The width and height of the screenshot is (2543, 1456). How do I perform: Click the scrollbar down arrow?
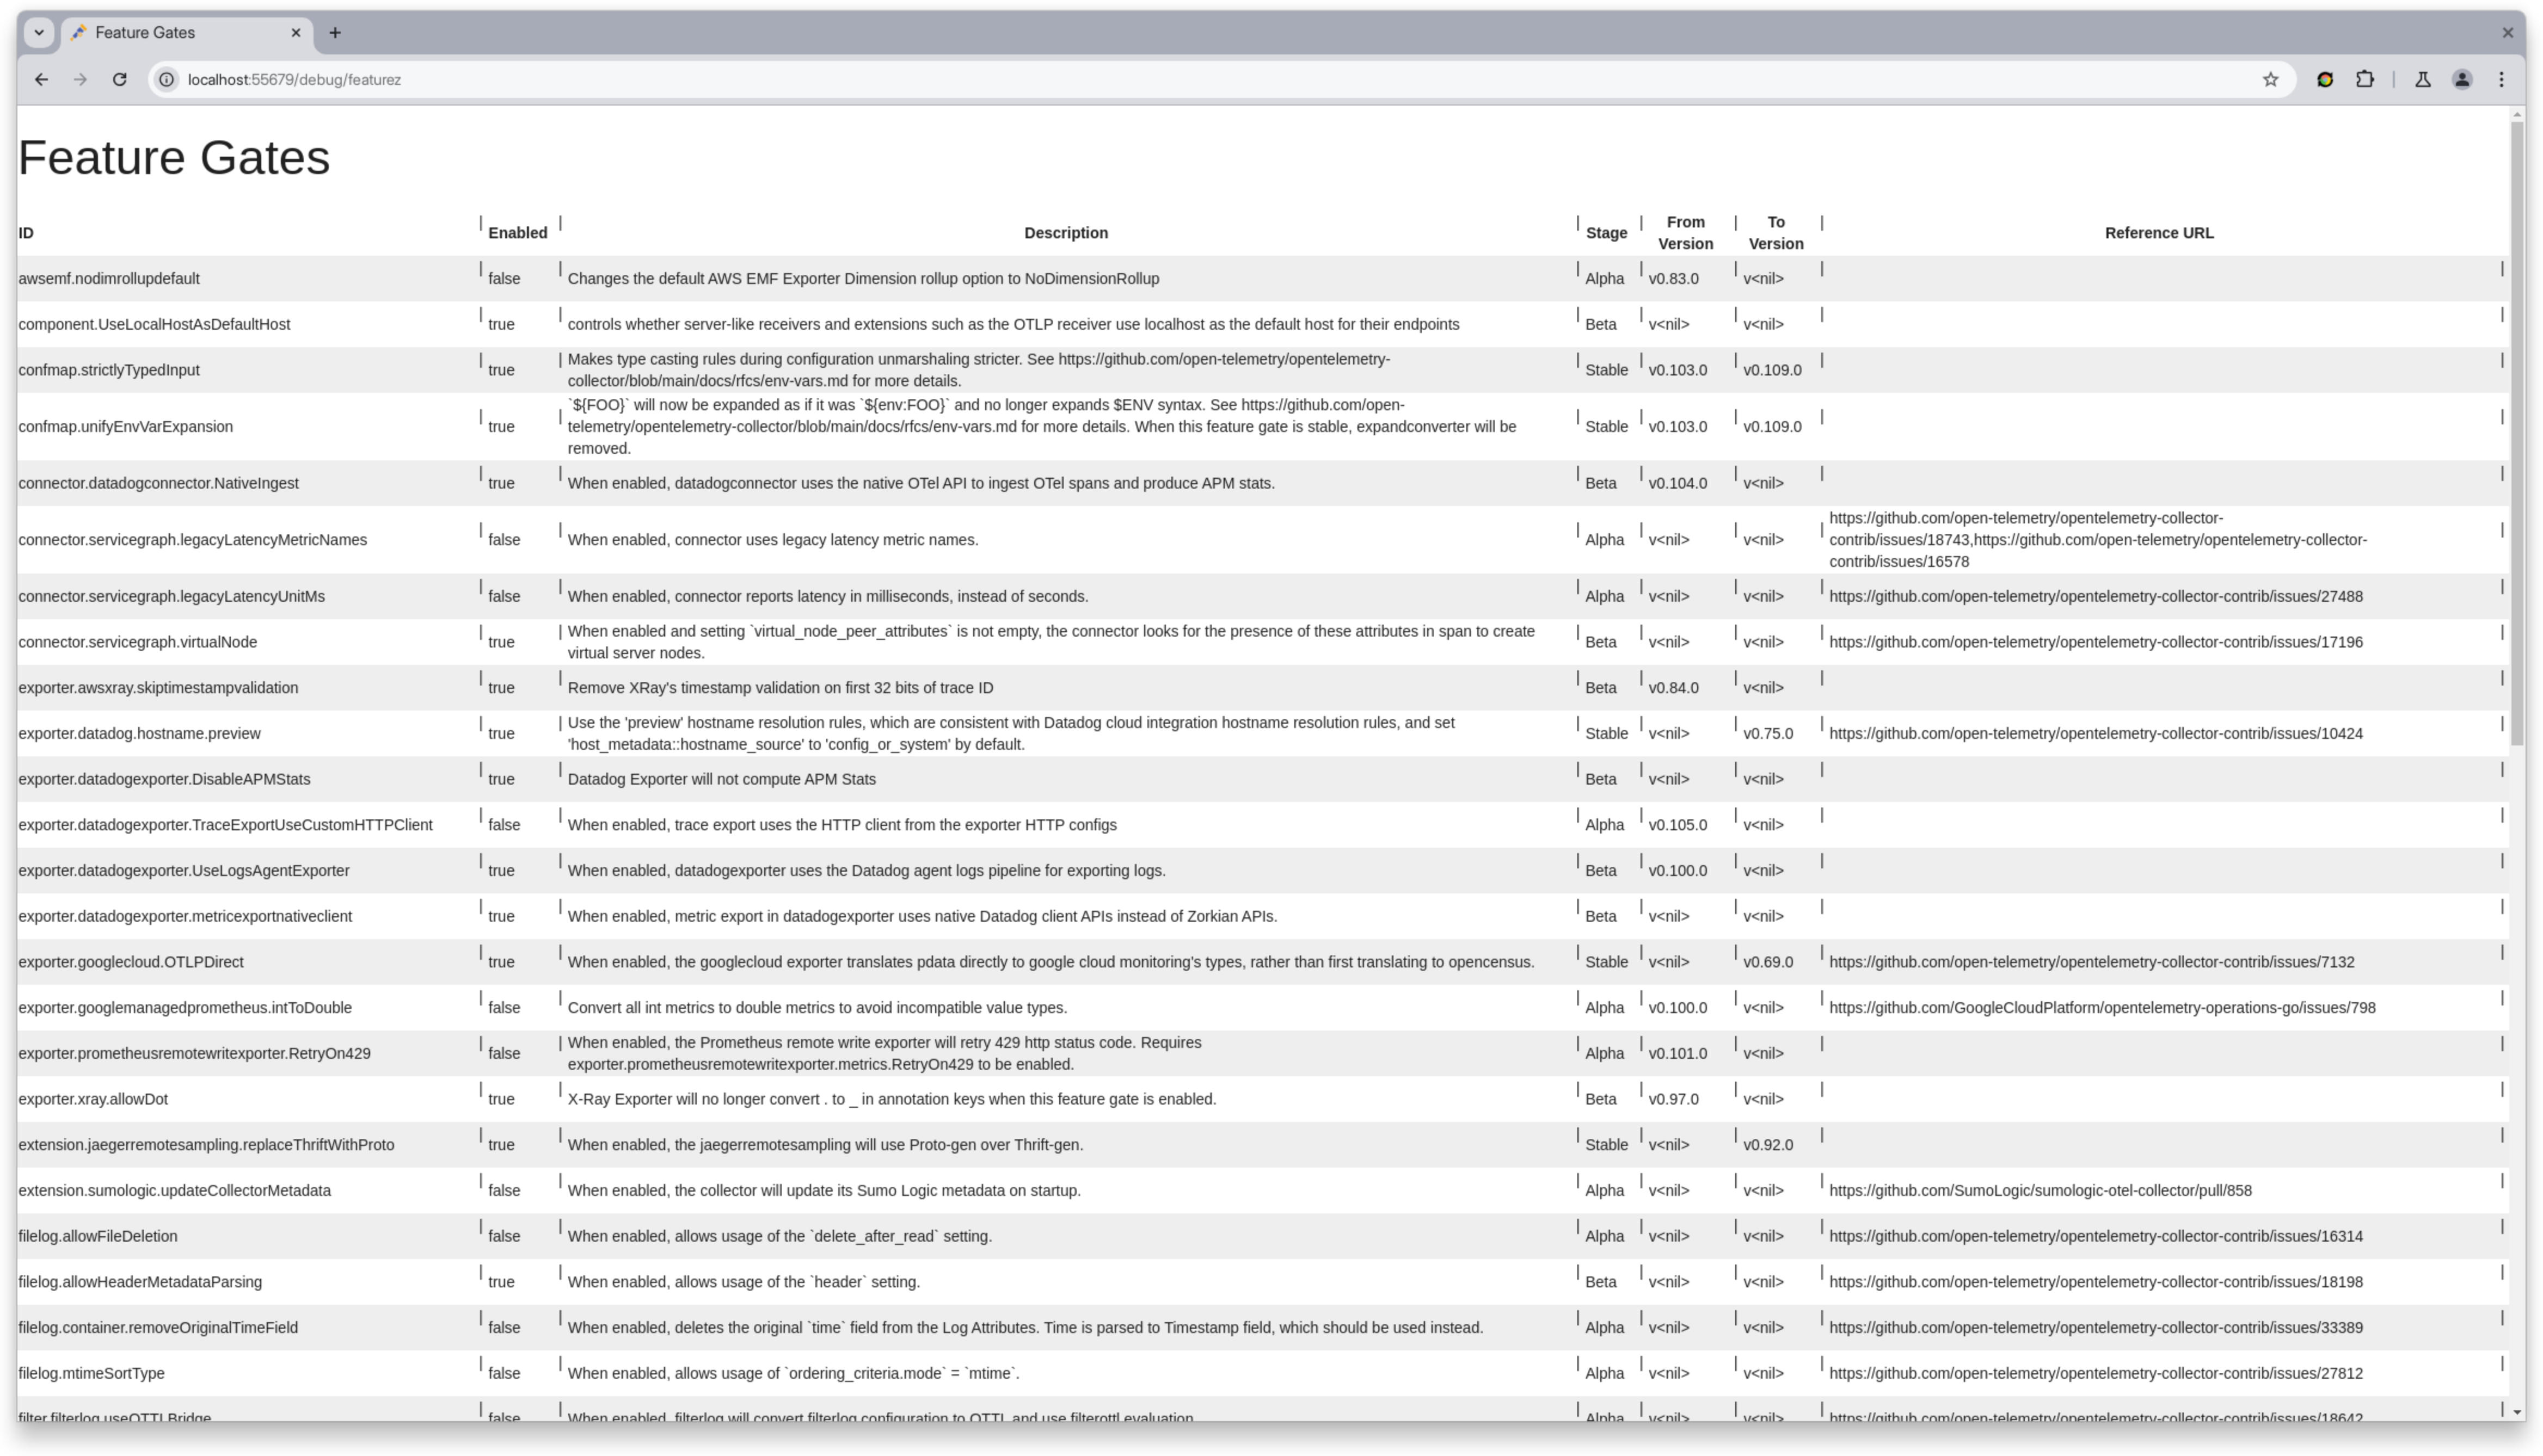(x=2517, y=1412)
